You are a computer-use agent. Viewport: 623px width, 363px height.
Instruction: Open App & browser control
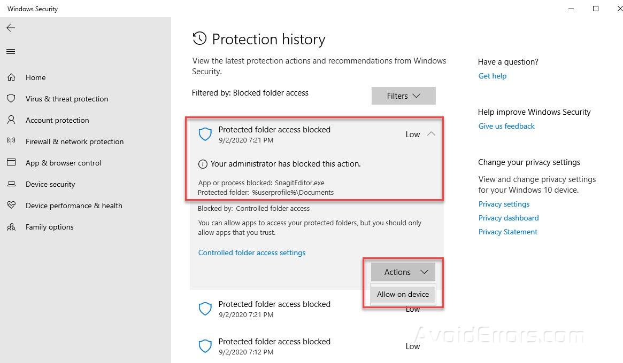click(64, 163)
